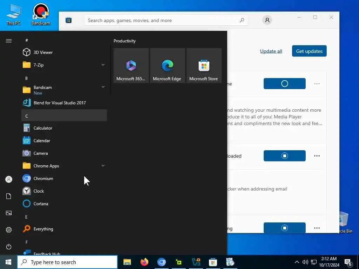Open Documents from Start sidebar
The image size is (359, 269).
(x=9, y=196)
